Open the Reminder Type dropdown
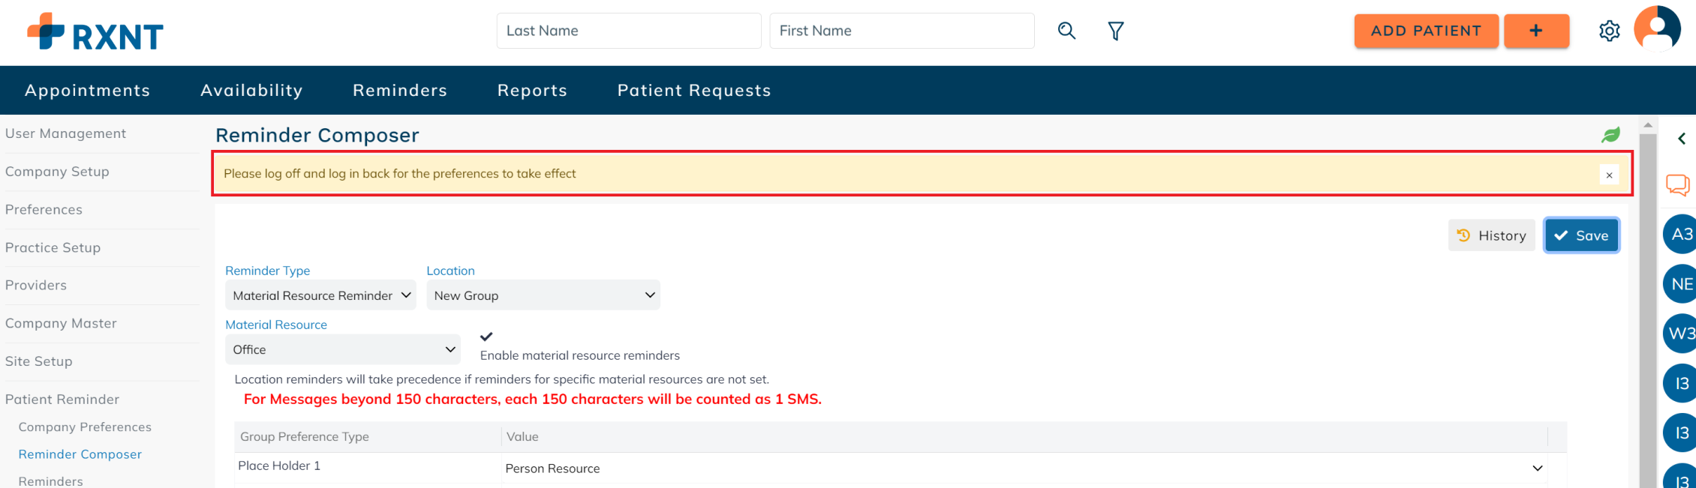 320,295
